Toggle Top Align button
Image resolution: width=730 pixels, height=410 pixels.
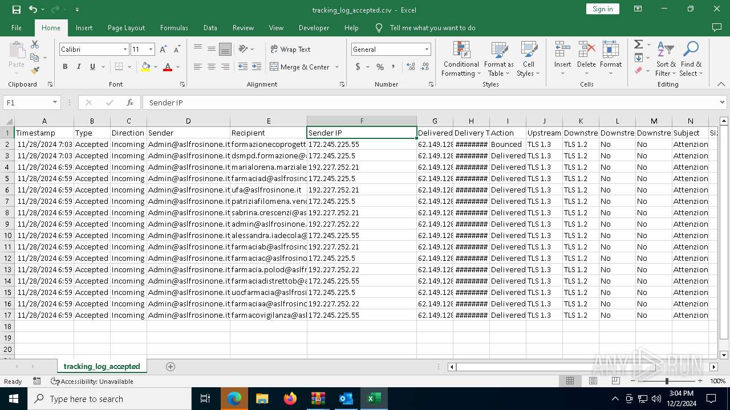(x=198, y=49)
